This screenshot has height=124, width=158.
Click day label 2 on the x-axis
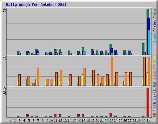(15, 121)
